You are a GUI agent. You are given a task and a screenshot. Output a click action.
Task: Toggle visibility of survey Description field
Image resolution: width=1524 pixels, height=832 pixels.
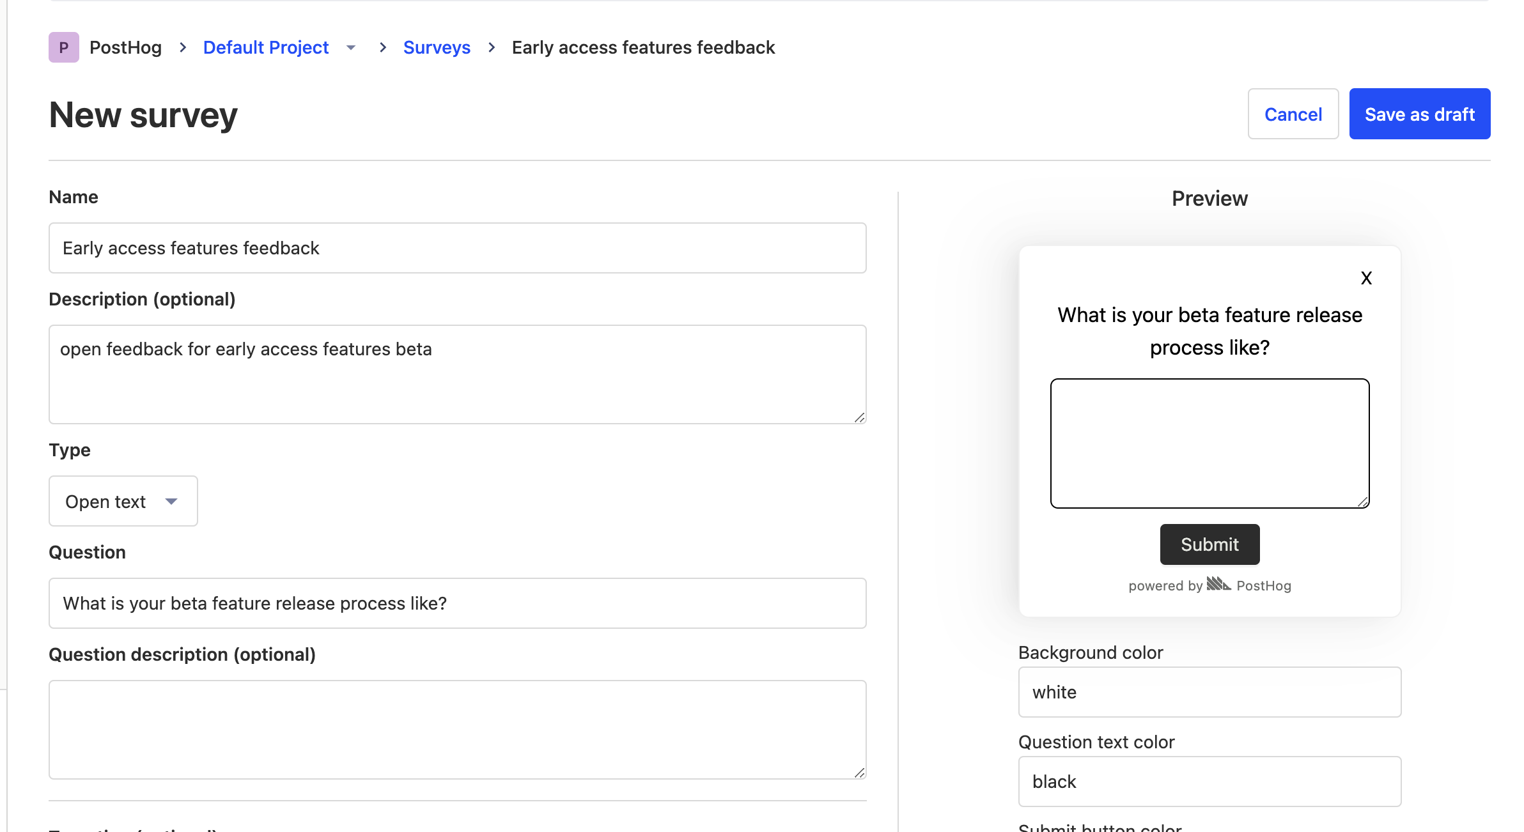143,299
